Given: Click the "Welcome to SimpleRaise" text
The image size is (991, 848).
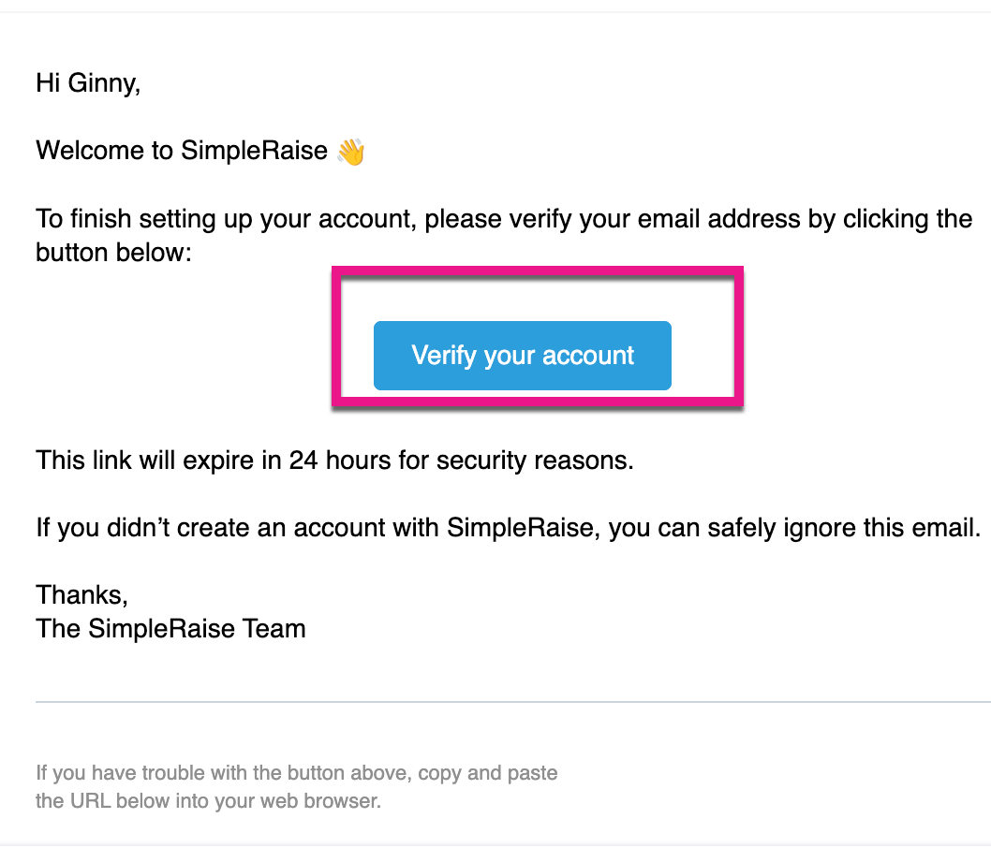Looking at the screenshot, I should pyautogui.click(x=183, y=151).
